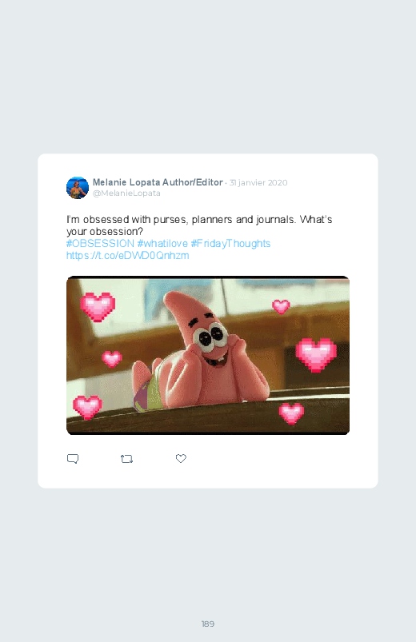Click the pixel heart at bottom-right of GIF
The width and height of the screenshot is (416, 642).
291,413
